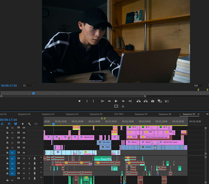Target video track V1 header
Screen dimensions: 209x184
tap(12, 153)
